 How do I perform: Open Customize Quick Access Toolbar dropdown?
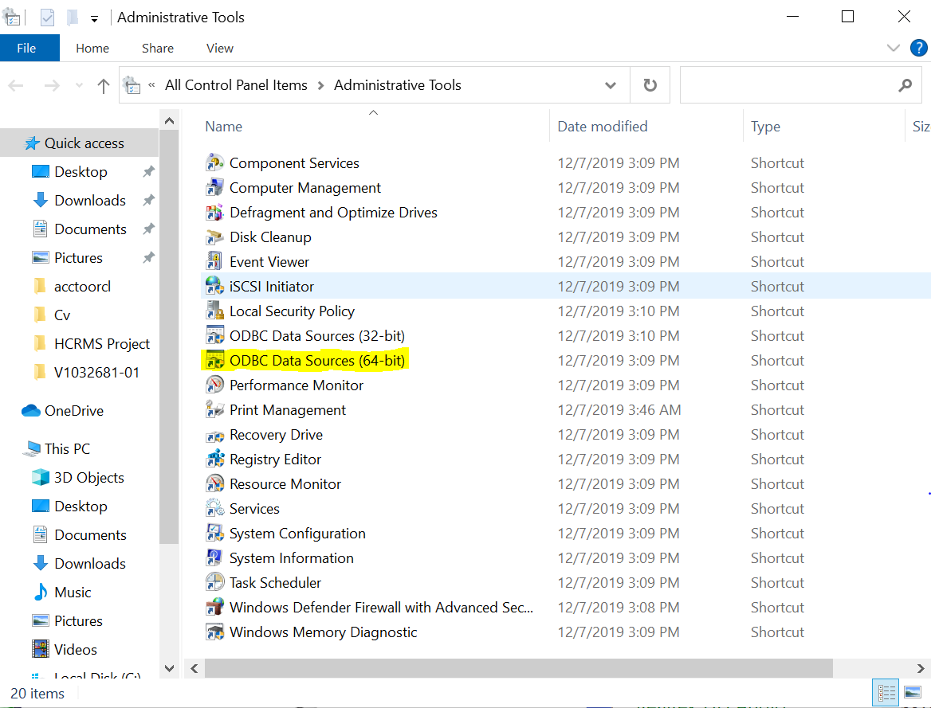94,19
